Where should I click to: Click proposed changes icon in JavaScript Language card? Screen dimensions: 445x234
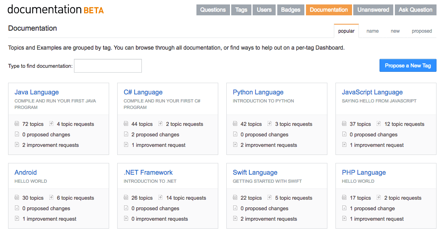pyautogui.click(x=344, y=134)
